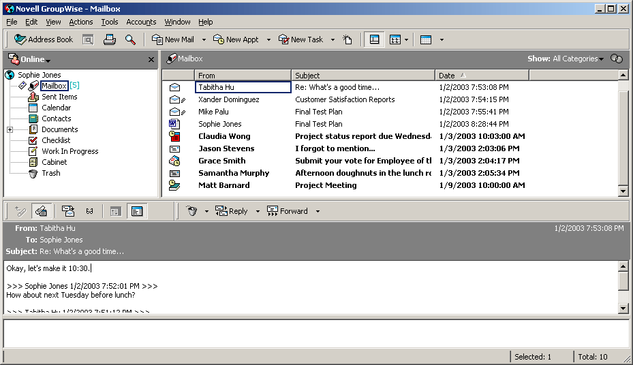Open the display settings dropdown arrow
Image resolution: width=633 pixels, height=365 pixels.
tap(406, 39)
